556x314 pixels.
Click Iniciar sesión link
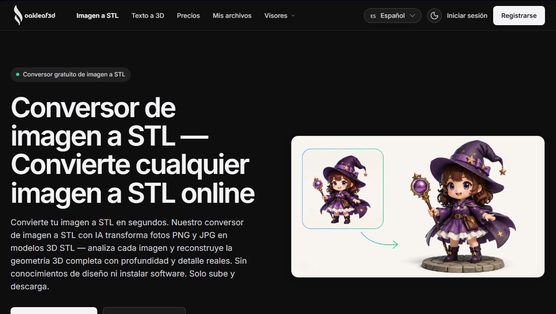pyautogui.click(x=467, y=16)
